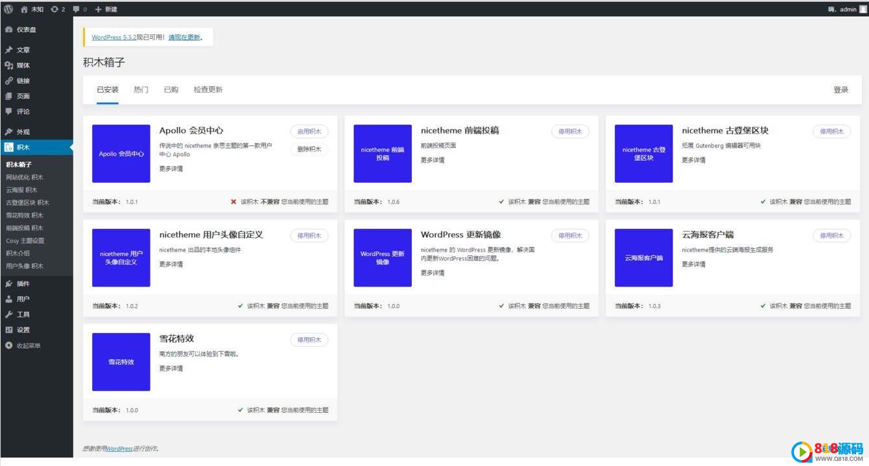Select the 积木 menu in sidebar

[x=36, y=147]
